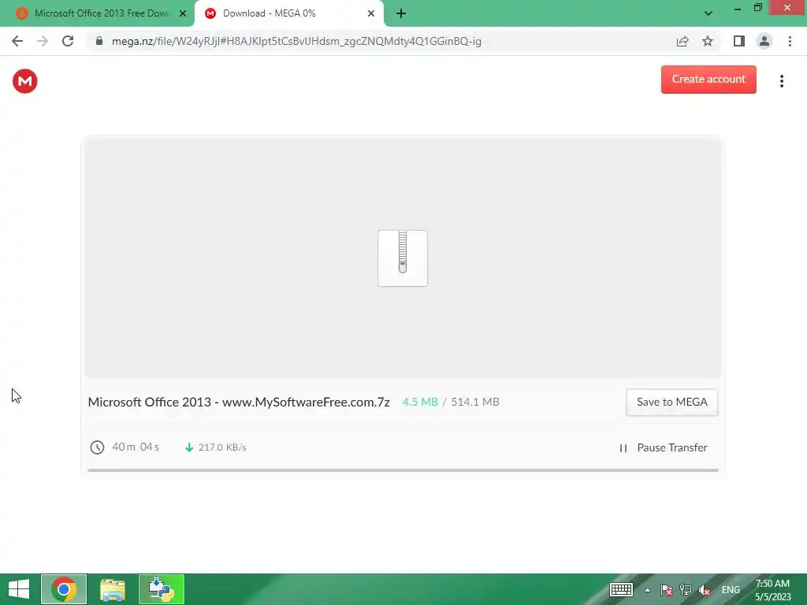Share this page icon in address bar
The image size is (807, 605).
point(682,41)
